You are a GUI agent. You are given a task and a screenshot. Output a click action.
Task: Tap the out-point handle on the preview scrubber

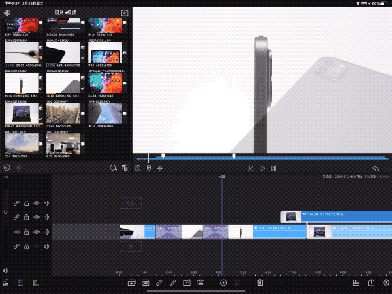click(x=234, y=155)
